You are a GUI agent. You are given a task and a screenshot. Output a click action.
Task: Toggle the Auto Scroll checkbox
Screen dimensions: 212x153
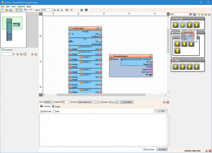pos(42,111)
